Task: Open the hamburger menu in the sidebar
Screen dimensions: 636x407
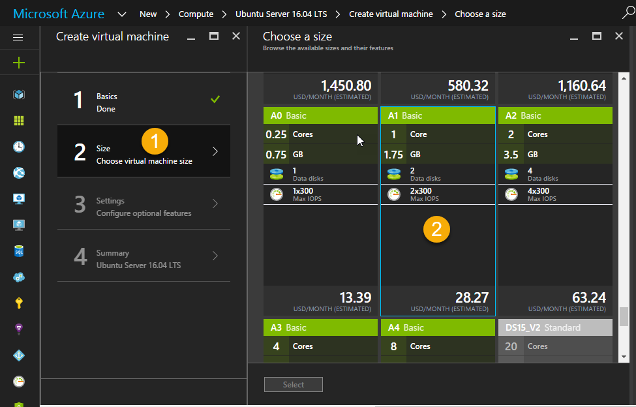Action: pyautogui.click(x=18, y=38)
